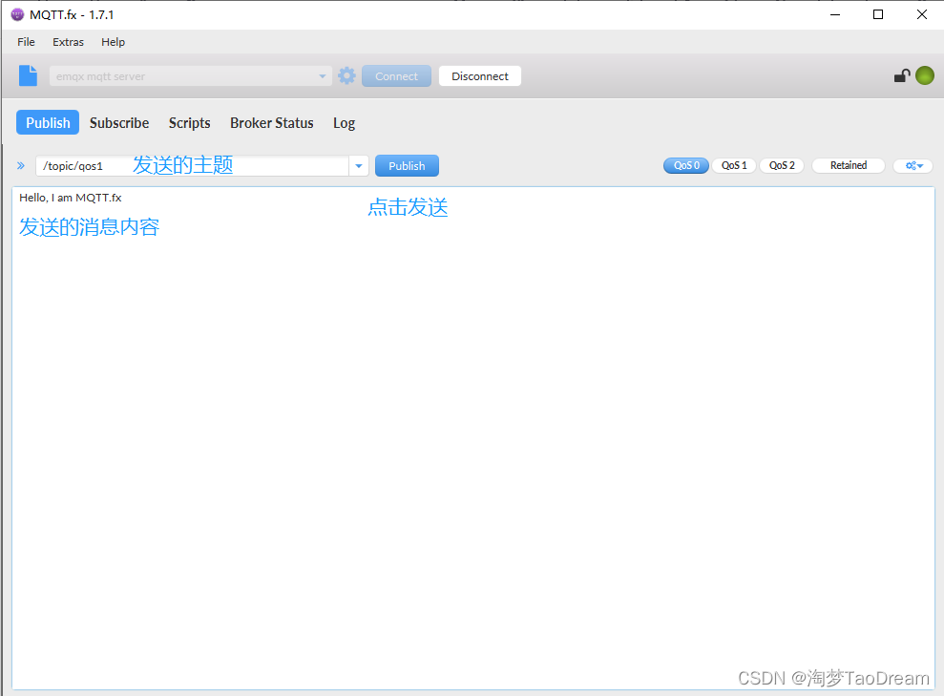
Task: Open the emqx mqtt server profile dropdown
Action: click(x=190, y=75)
